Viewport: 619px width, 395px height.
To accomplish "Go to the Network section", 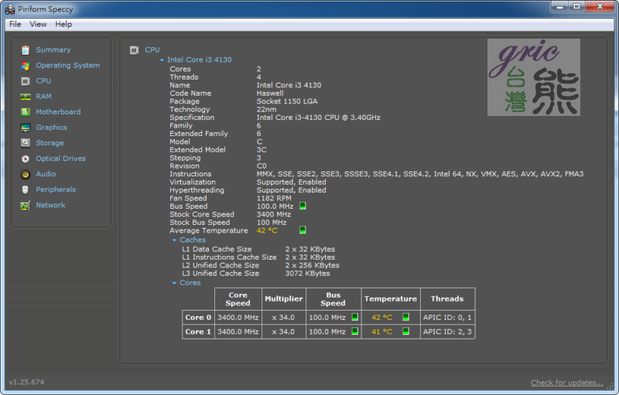I will click(x=50, y=205).
